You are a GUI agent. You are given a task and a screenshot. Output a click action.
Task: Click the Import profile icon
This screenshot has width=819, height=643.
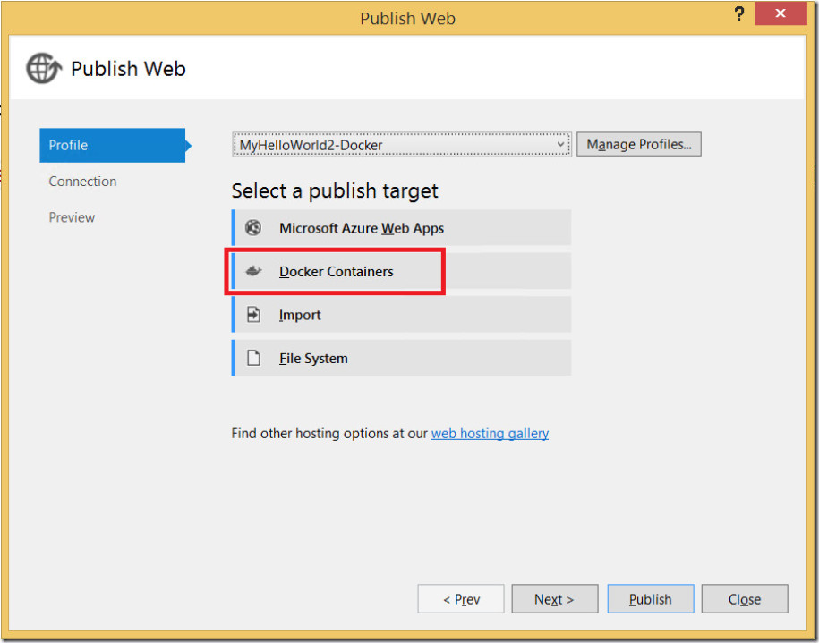click(x=252, y=316)
